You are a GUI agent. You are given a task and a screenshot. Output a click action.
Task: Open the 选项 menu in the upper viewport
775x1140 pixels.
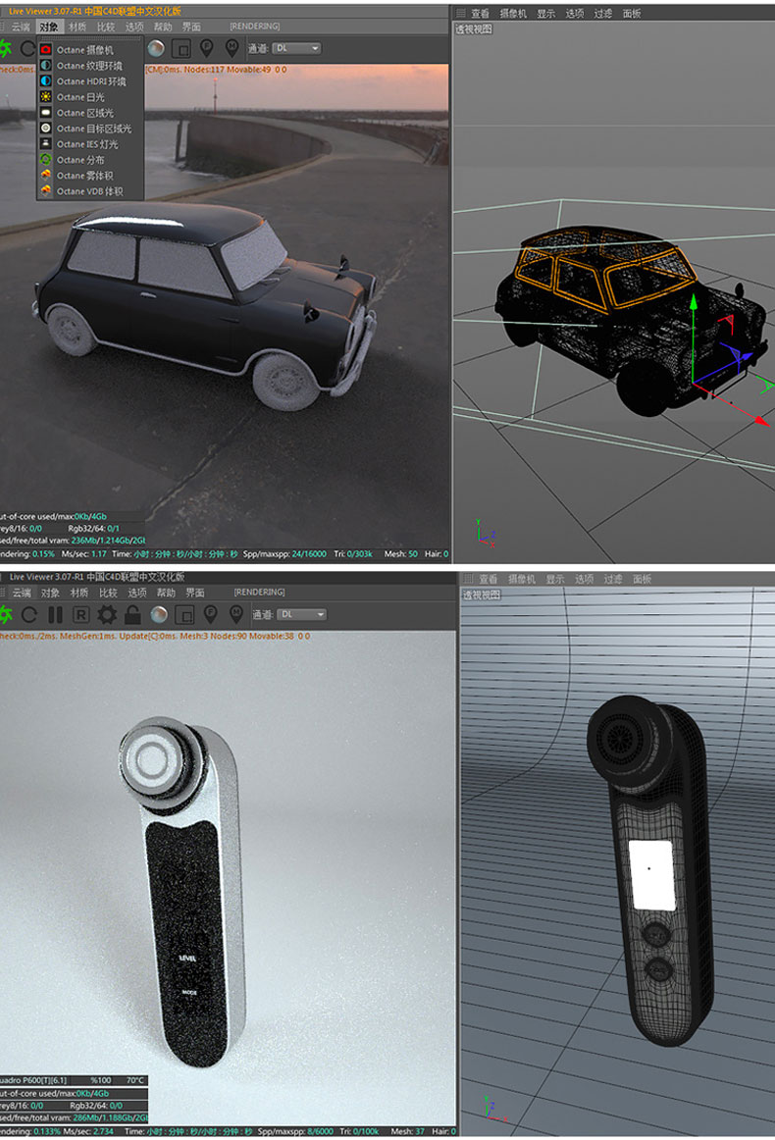[575, 13]
